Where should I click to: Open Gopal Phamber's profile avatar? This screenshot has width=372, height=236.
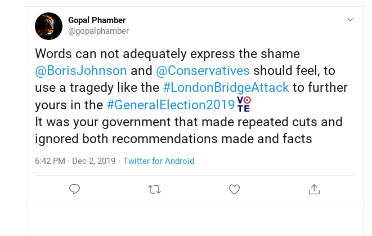(48, 26)
